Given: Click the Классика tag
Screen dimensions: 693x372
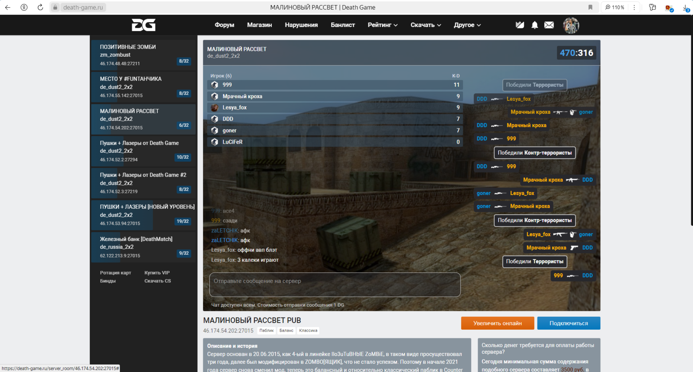Looking at the screenshot, I should pyautogui.click(x=308, y=330).
